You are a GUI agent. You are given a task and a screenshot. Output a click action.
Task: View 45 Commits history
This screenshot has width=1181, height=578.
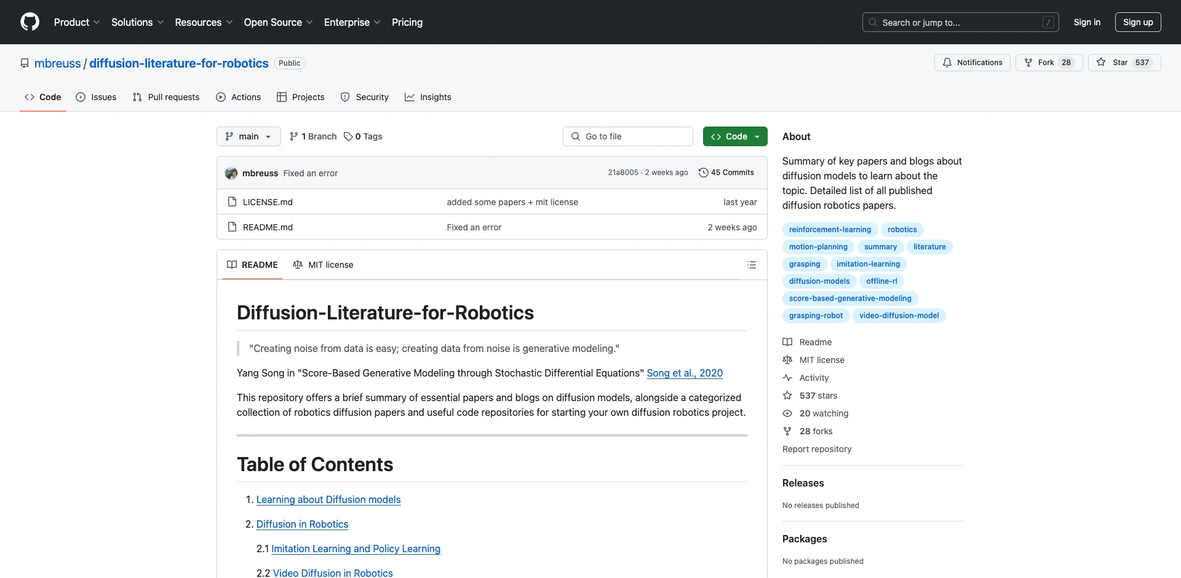(x=726, y=173)
